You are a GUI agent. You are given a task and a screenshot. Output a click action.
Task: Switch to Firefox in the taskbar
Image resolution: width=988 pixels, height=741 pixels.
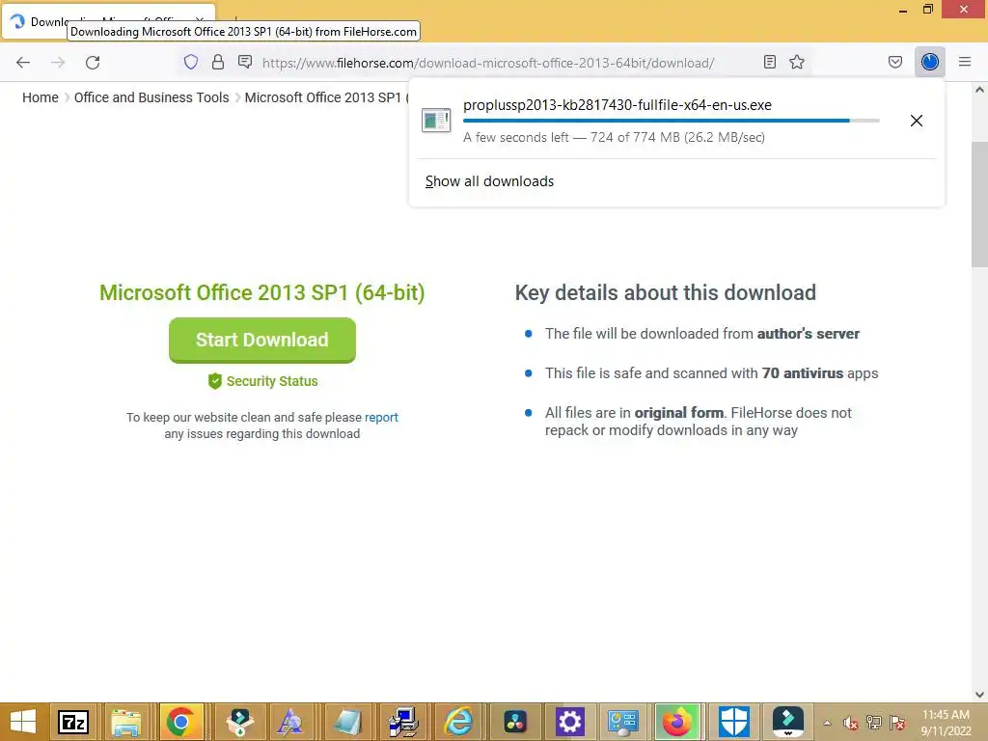[677, 722]
